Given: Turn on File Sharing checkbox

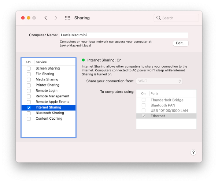Looking at the screenshot, I should coord(29,74).
